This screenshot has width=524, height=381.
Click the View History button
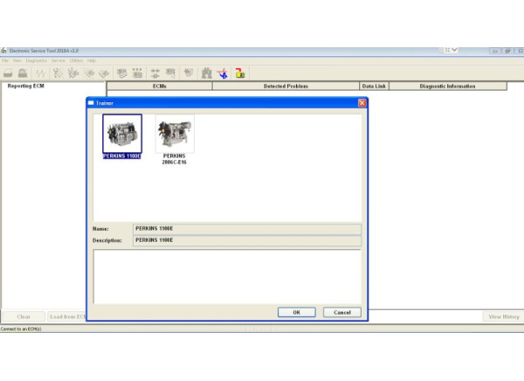pos(504,316)
